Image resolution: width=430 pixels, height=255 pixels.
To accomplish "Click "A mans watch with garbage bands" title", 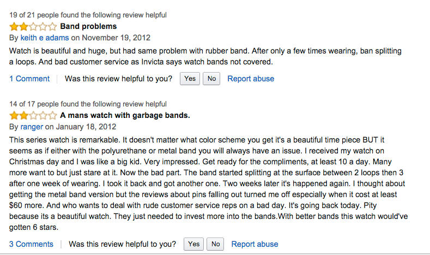I will tap(125, 115).
